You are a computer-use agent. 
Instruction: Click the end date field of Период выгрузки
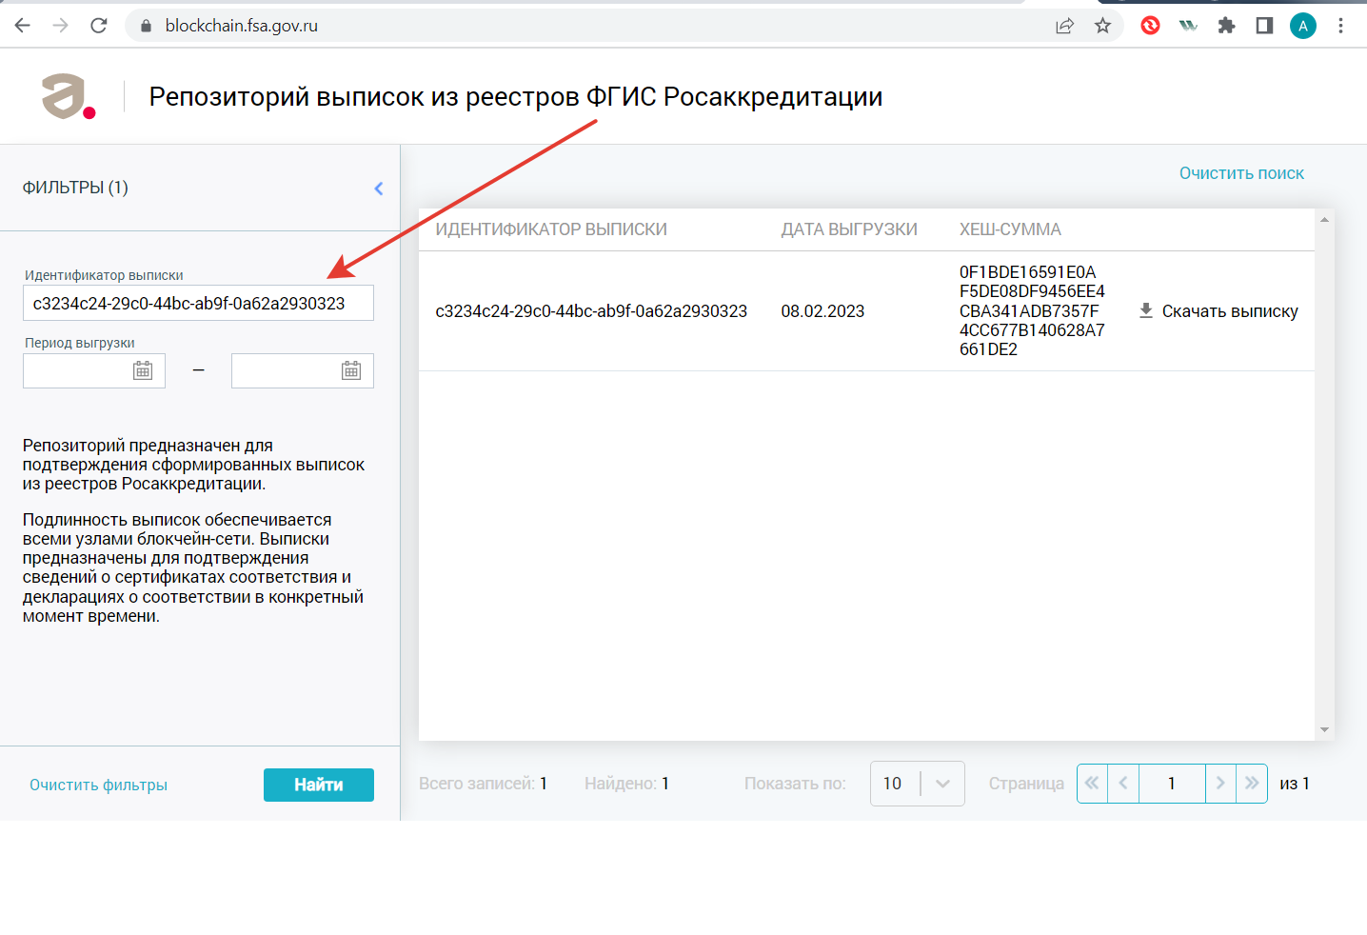click(303, 370)
